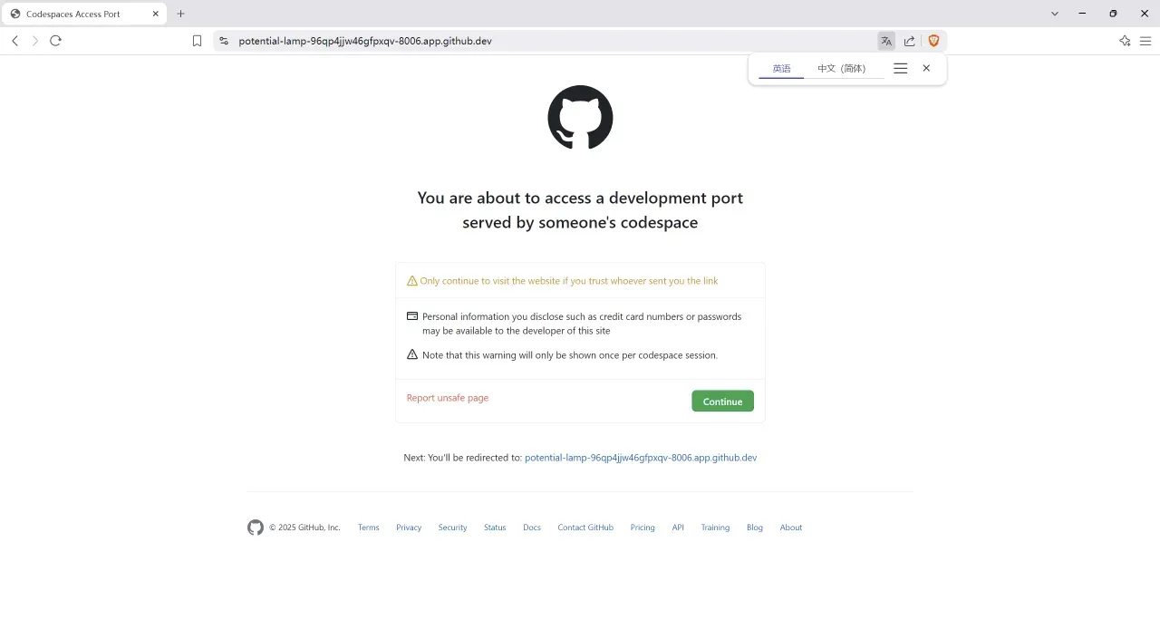Open the Training footer link
Image resolution: width=1160 pixels, height=620 pixels.
[715, 528]
